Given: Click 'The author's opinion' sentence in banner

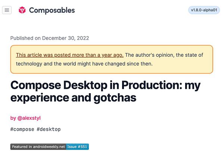Looking at the screenshot, I should 149,55.
